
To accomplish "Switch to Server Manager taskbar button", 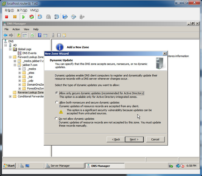I will tap(64, 166).
